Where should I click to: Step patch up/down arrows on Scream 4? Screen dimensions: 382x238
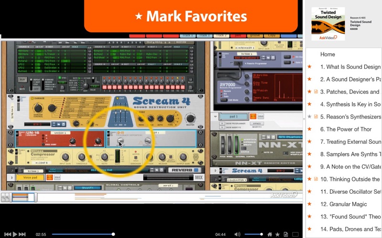pos(54,124)
